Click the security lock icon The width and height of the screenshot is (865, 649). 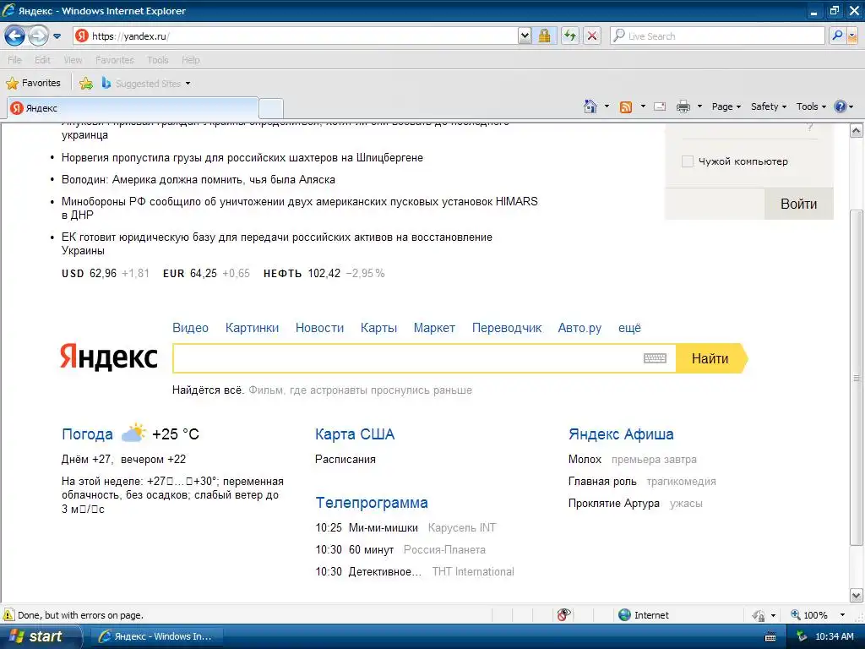545,36
